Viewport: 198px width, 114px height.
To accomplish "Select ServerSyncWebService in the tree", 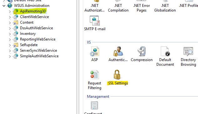I will point(38,50).
